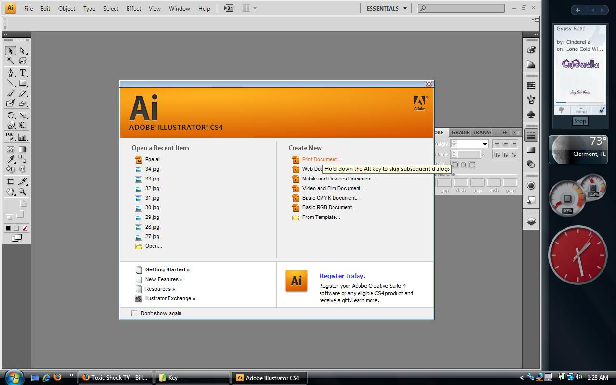Select the Selection tool (black arrow)
Screen dimensions: 616x385
tap(10, 51)
